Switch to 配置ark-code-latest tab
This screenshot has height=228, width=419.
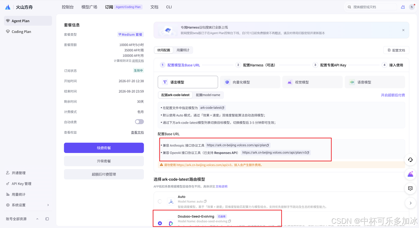(x=175, y=95)
